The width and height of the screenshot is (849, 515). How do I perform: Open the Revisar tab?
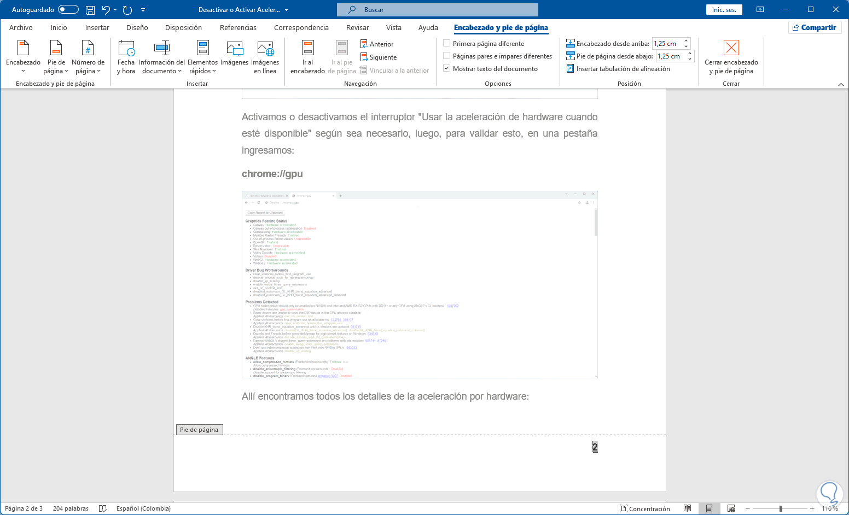click(x=358, y=27)
